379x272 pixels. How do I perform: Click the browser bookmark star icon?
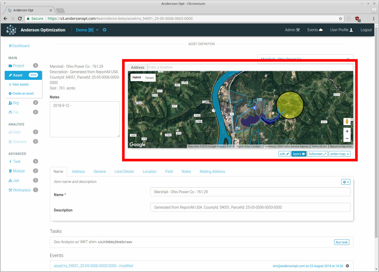[341, 19]
